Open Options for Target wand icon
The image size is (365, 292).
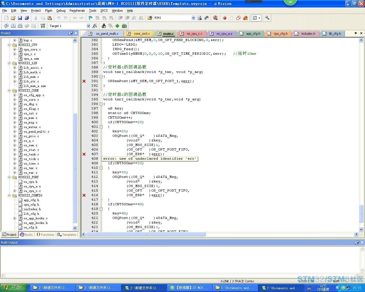95,26
